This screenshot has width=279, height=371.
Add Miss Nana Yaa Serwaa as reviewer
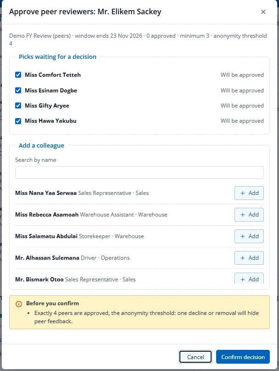[x=249, y=193]
